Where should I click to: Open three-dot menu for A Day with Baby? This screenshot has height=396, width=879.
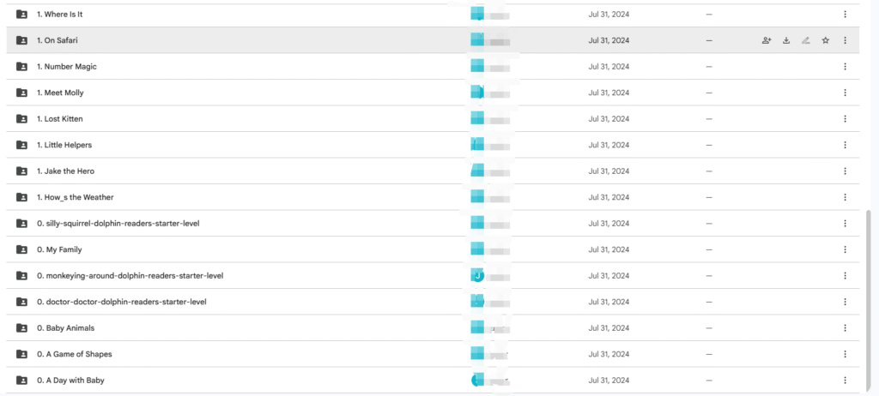click(845, 381)
